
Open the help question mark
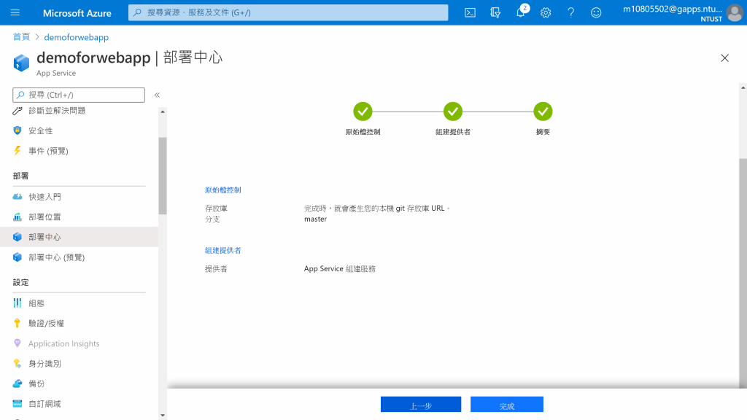(570, 13)
